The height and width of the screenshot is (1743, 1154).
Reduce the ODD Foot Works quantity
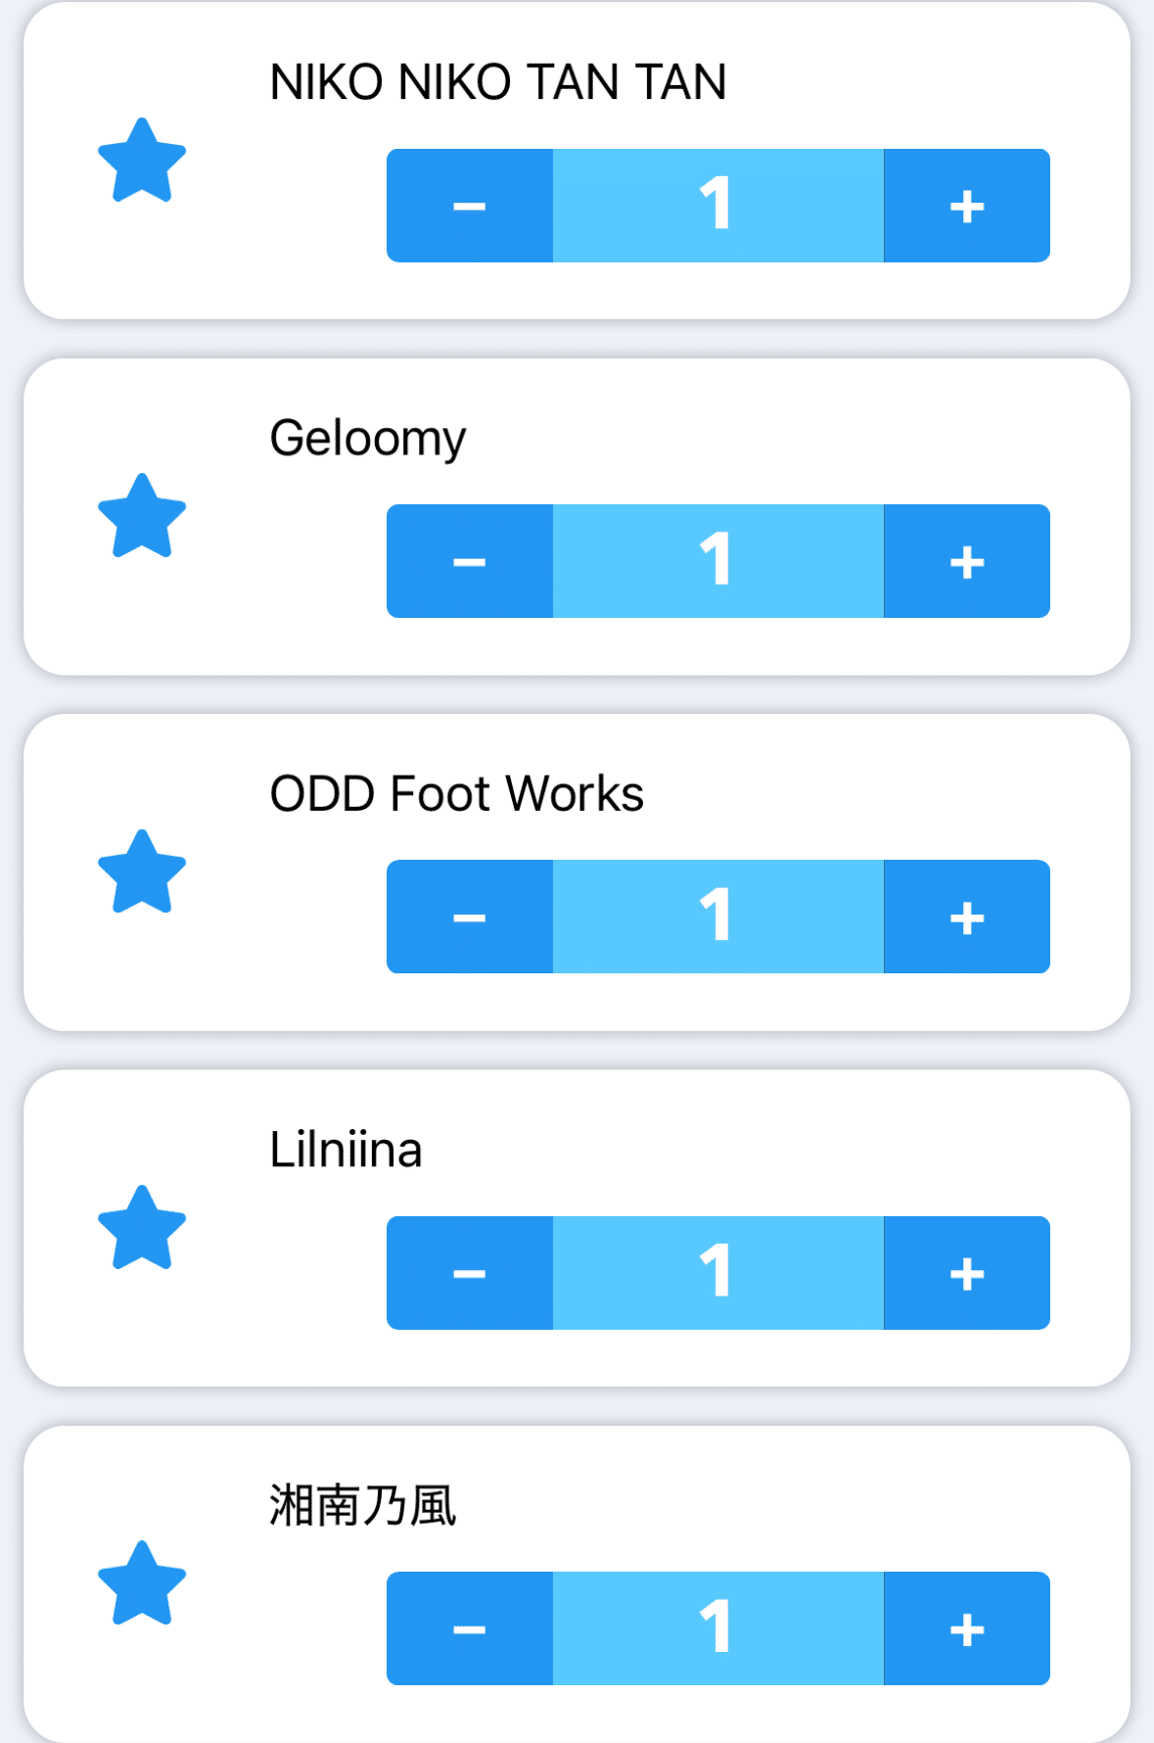coord(470,917)
